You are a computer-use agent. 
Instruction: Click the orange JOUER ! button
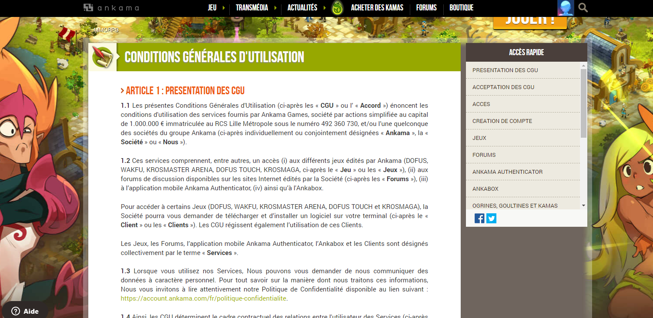(530, 22)
